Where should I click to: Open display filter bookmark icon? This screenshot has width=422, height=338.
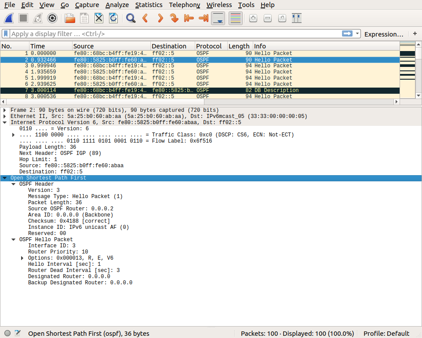pyautogui.click(x=6, y=34)
